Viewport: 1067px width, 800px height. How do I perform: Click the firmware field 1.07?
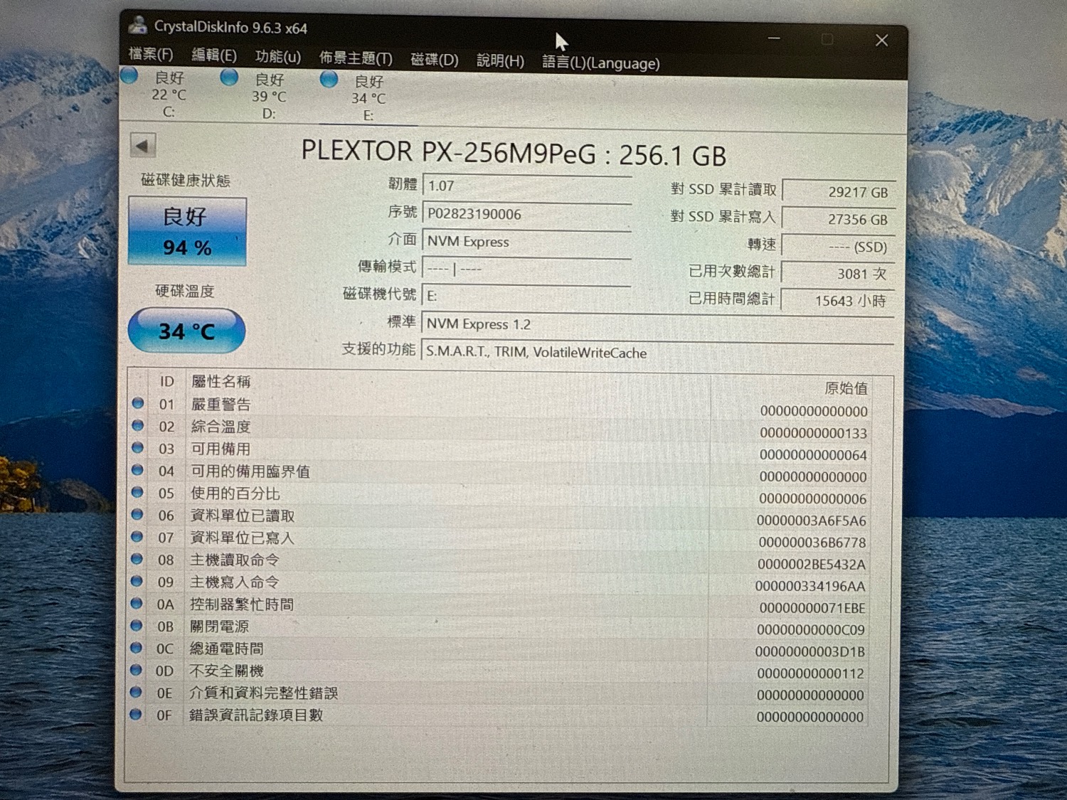527,186
